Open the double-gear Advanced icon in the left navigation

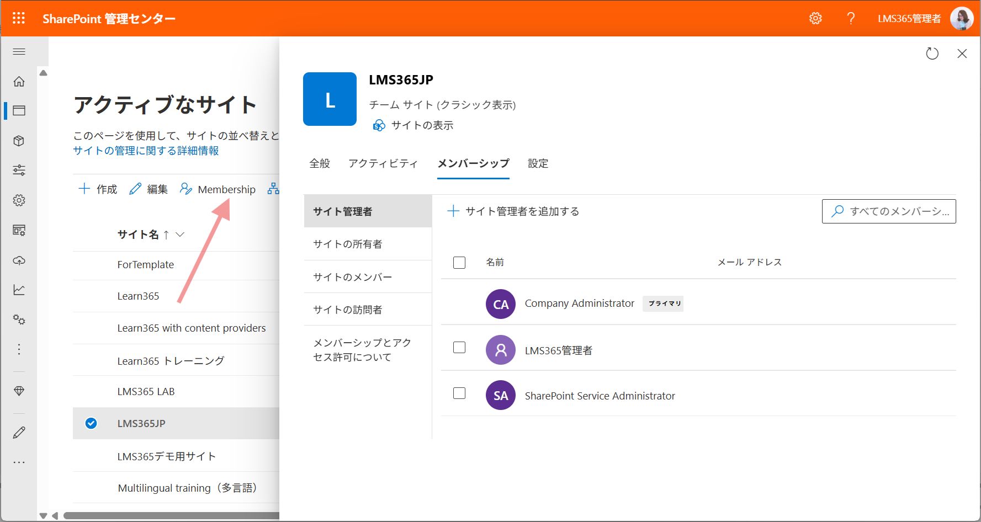pos(19,319)
